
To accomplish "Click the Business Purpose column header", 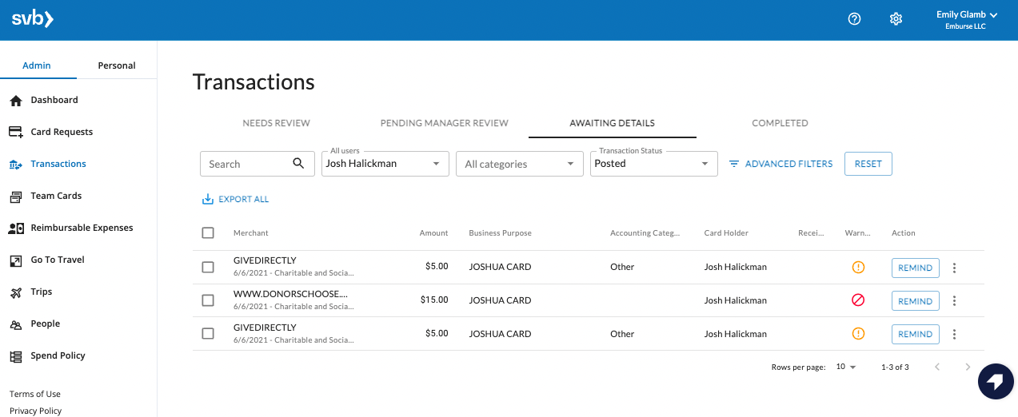I will coord(501,233).
